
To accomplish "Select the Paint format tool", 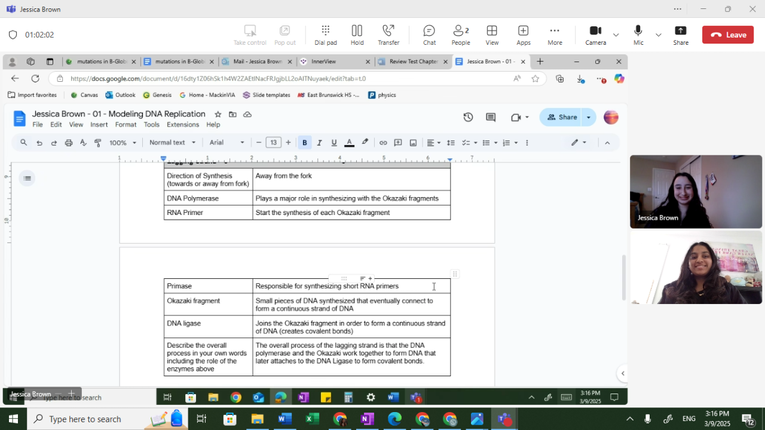I will [x=98, y=143].
